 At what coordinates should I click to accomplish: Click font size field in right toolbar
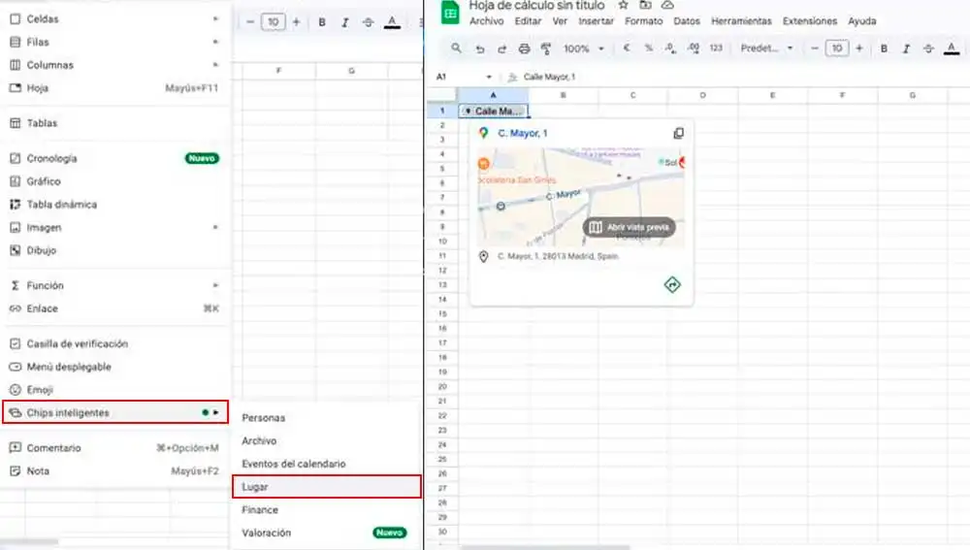click(837, 49)
